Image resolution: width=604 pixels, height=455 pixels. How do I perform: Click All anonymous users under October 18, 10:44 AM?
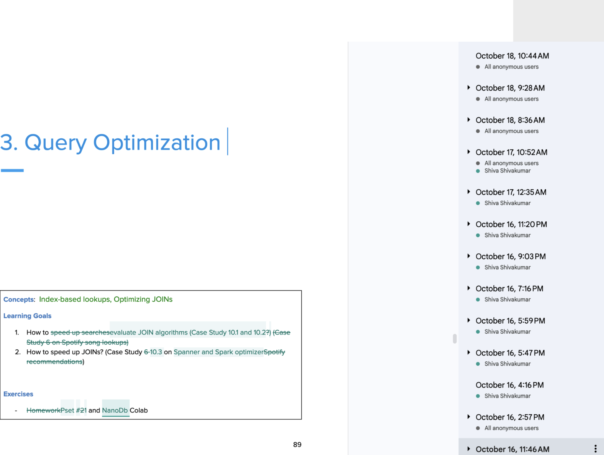[511, 67]
